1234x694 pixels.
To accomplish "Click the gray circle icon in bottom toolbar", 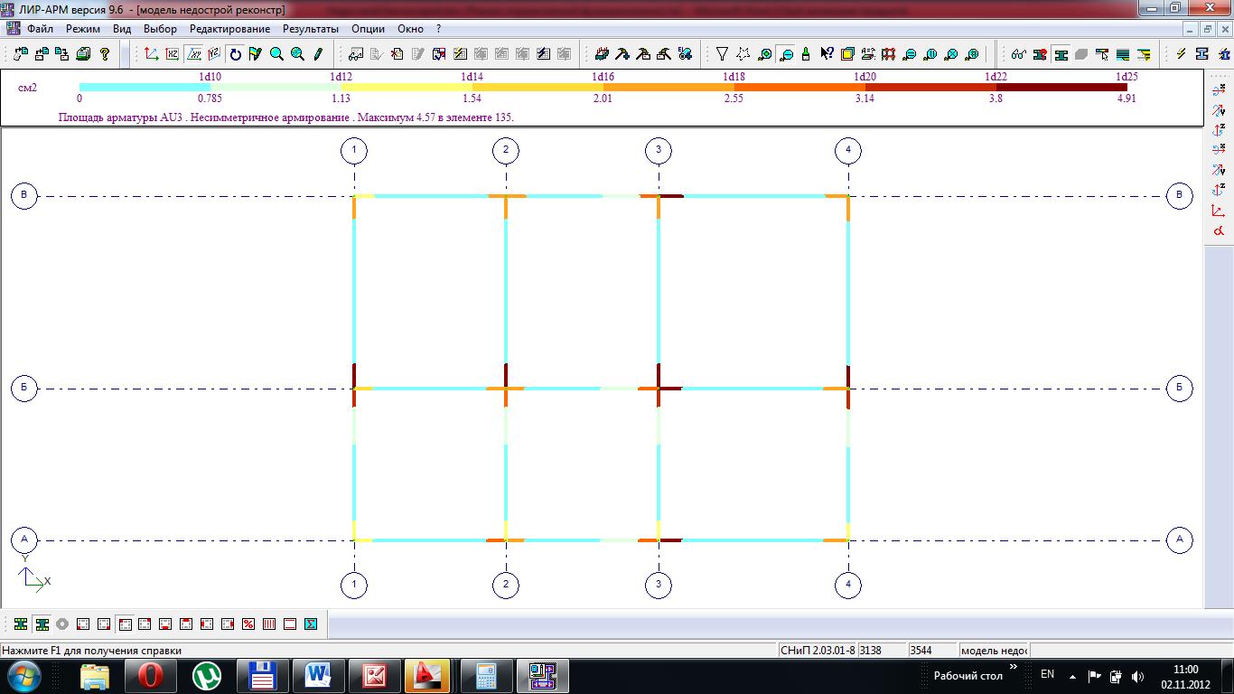I will (61, 624).
